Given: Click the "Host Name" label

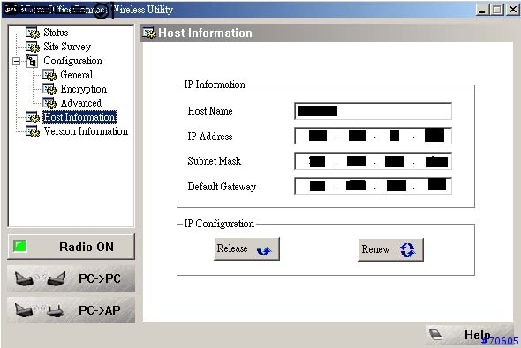Looking at the screenshot, I should (210, 111).
